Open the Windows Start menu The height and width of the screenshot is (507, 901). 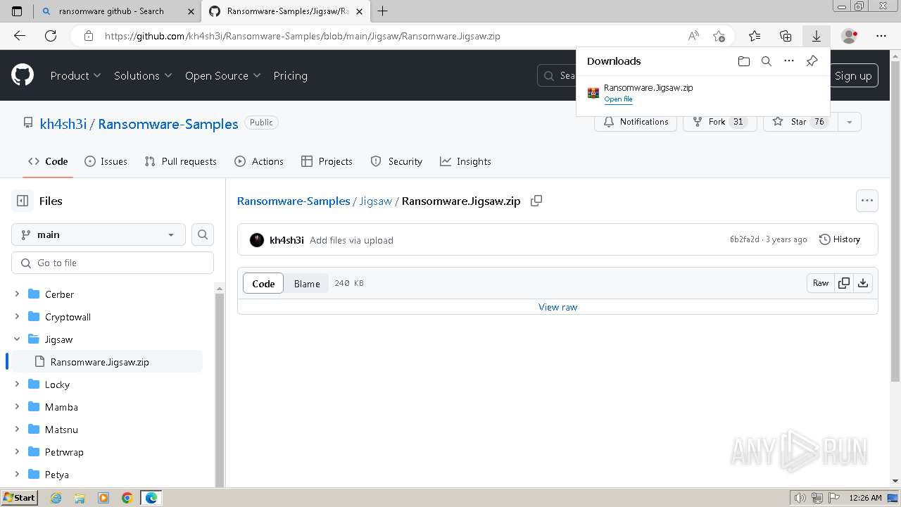[19, 498]
